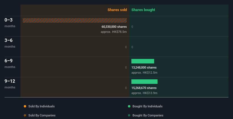Image resolution: width=233 pixels, height=119 pixels.
Task: Select the Bought By Individuals legend label
Action: coord(147,106)
